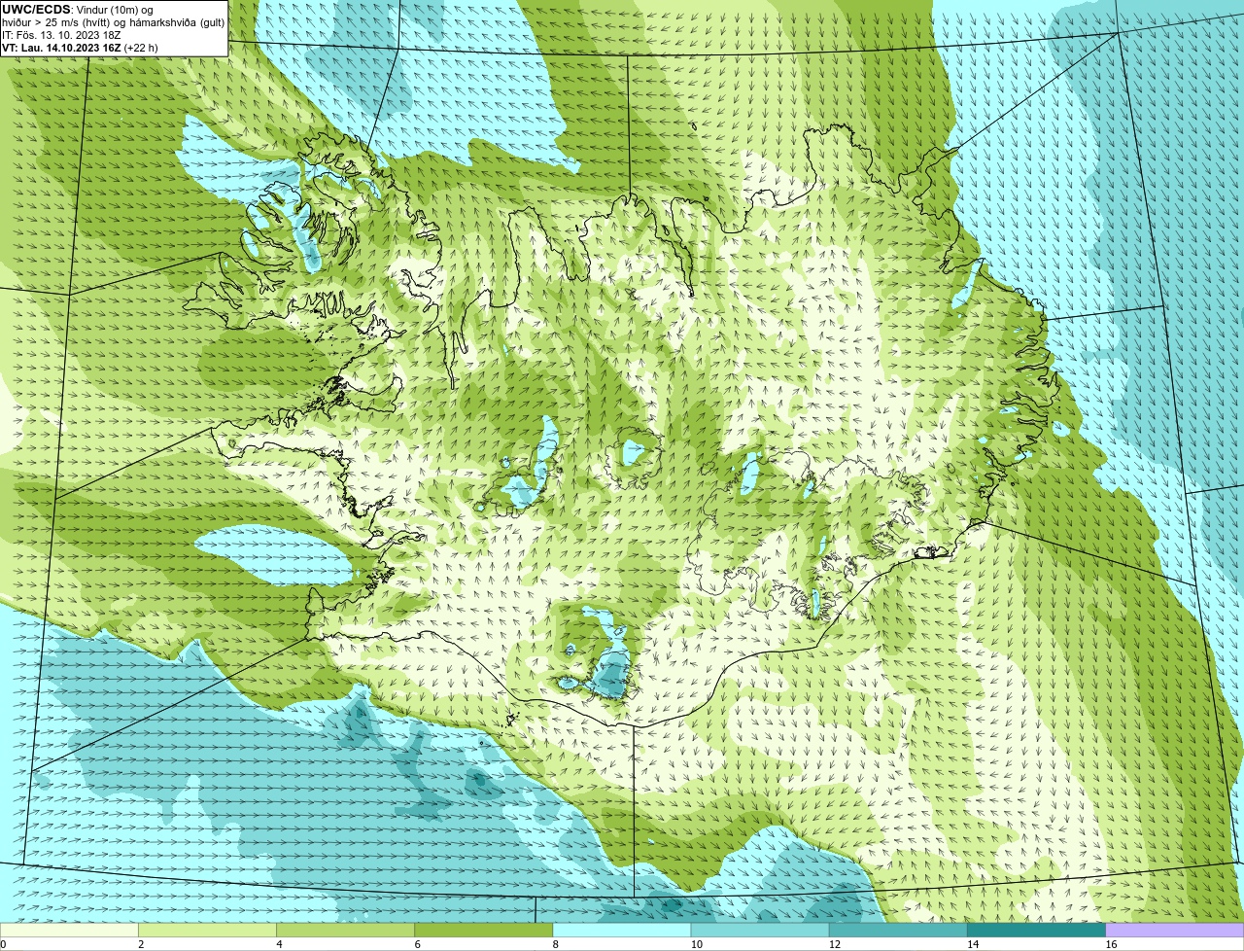Click the 'UWC/ECDS: Vindur (10m) og' title line

click(x=78, y=10)
